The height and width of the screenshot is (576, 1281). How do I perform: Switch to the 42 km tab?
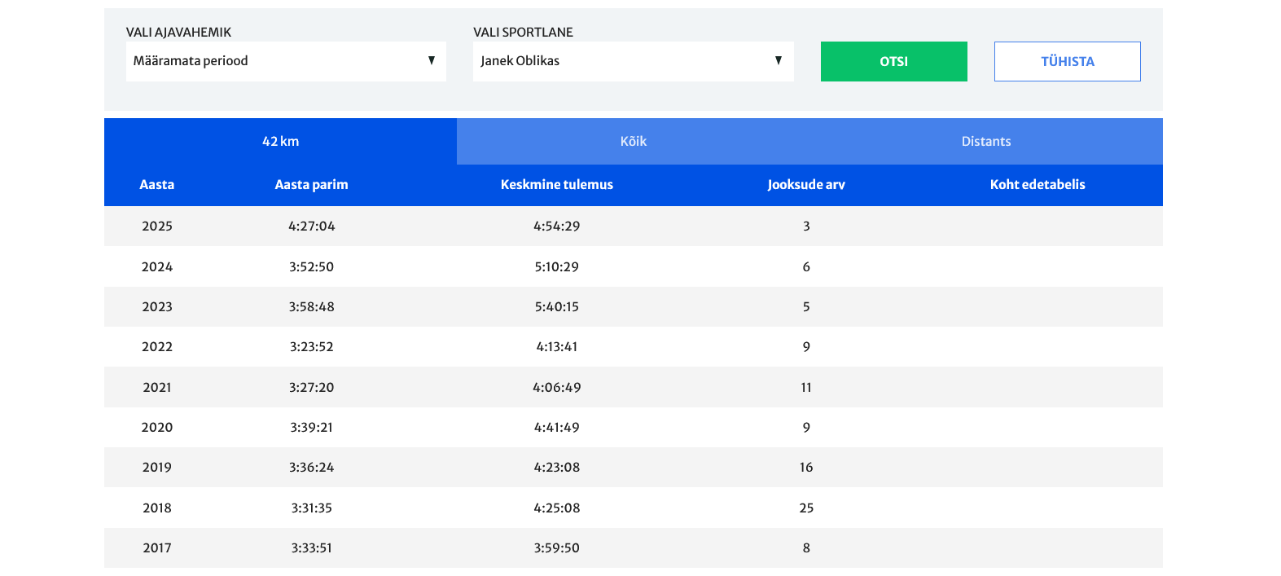280,142
